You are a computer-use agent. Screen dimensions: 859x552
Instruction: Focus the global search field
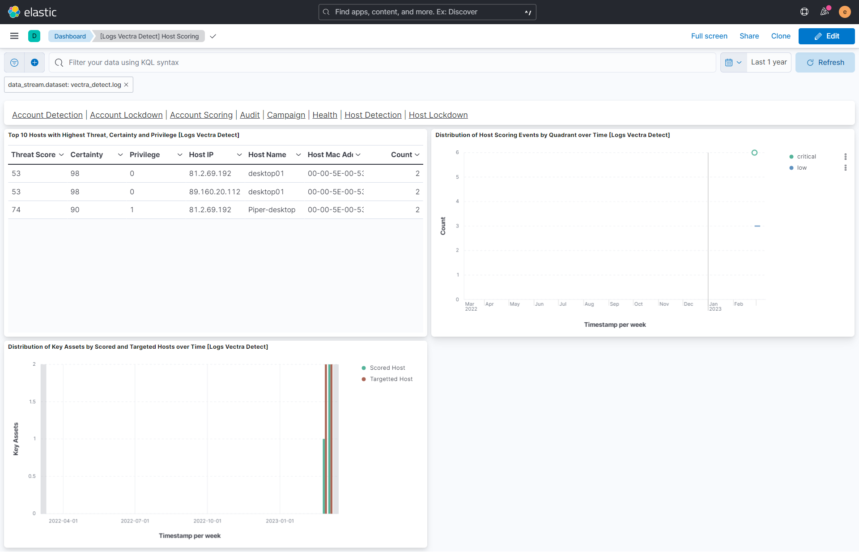427,12
